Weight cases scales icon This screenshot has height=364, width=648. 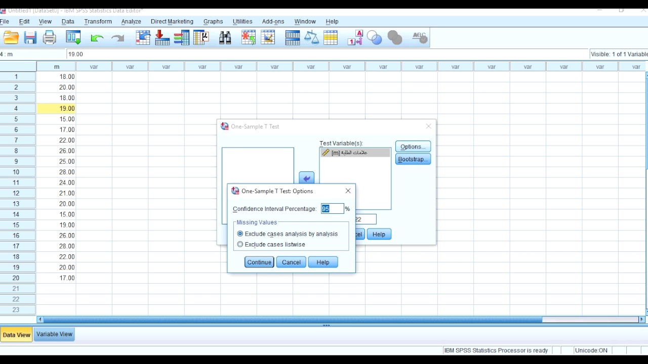click(x=312, y=38)
